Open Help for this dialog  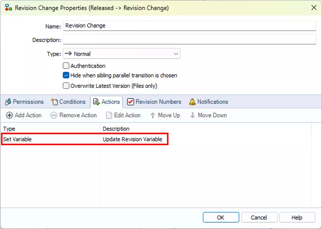click(297, 217)
